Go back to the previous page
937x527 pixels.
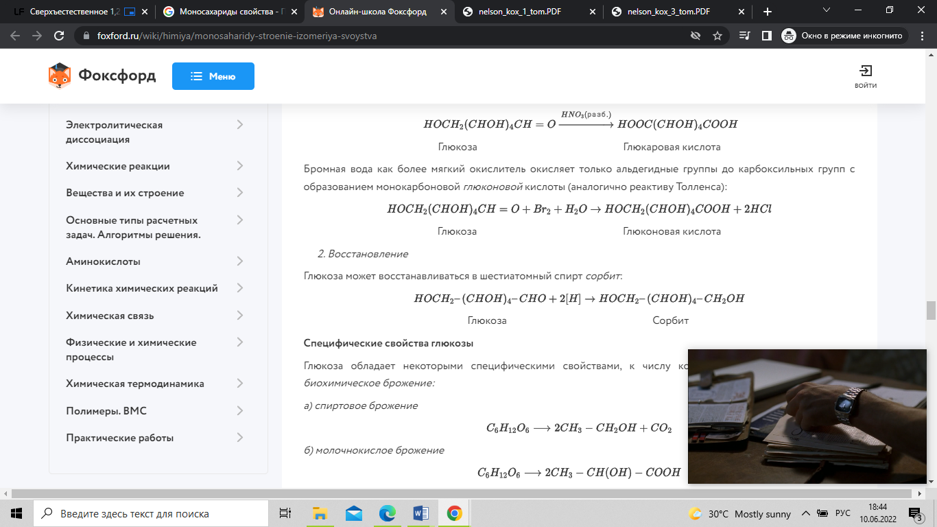coord(15,36)
